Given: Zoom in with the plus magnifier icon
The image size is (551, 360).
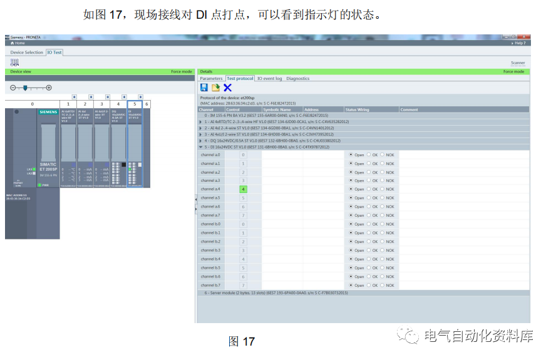Looking at the screenshot, I should [48, 88].
